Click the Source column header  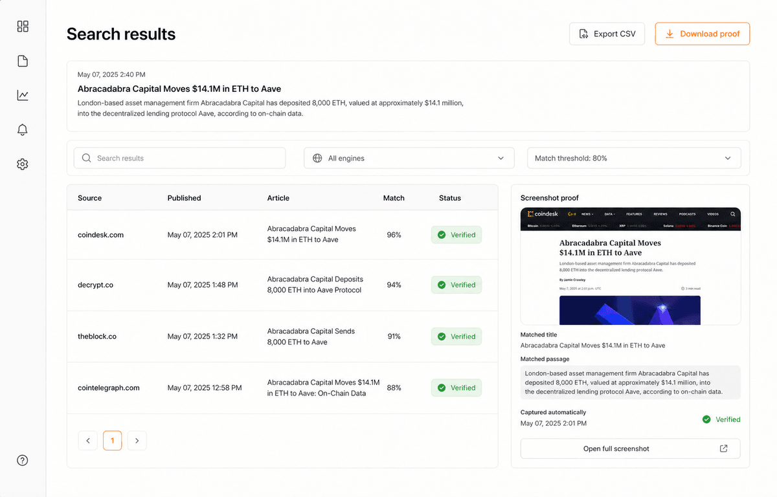[x=89, y=198]
